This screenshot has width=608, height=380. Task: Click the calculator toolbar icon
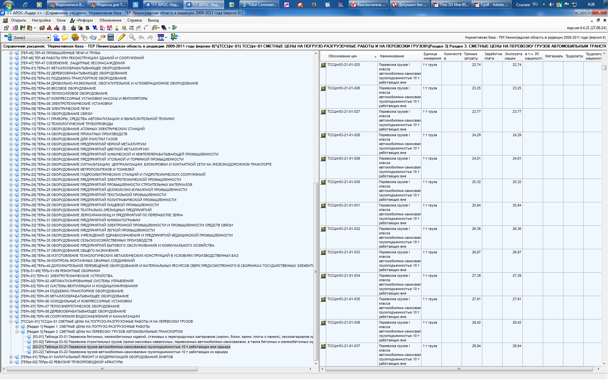click(x=111, y=37)
